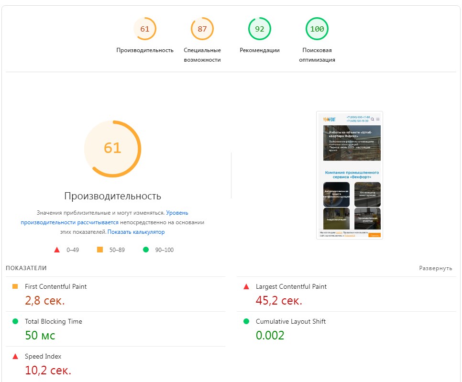Select the Производительность score gauge
This screenshot has height=382, width=462.
pyautogui.click(x=145, y=28)
